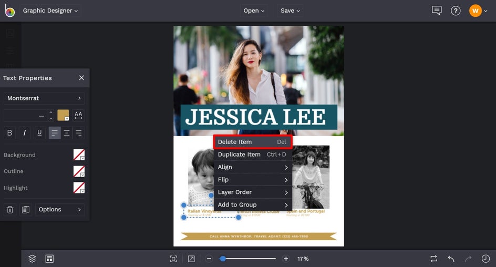Viewport: 496px width, 267px height.
Task: Select the child black-and-white photo
Action: click(x=201, y=177)
